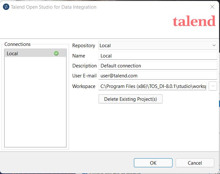220x174 pixels.
Task: Close the Talend connection dialog window
Action: (212, 7)
